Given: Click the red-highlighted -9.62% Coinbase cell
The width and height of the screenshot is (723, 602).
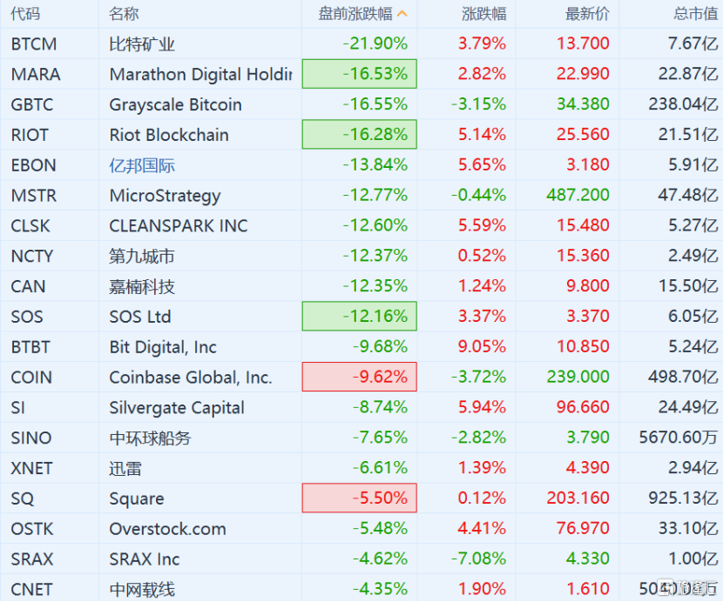Looking at the screenshot, I should click(360, 378).
